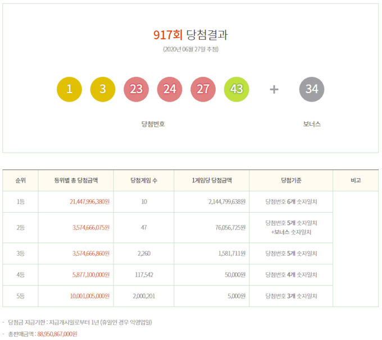The width and height of the screenshot is (382, 340).
Task: Click per-game prize 2,144,799,638원
Action: pos(227,202)
